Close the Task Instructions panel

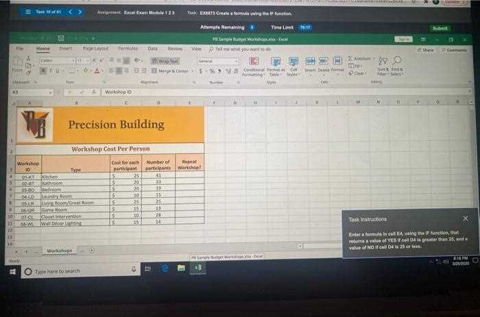click(466, 218)
